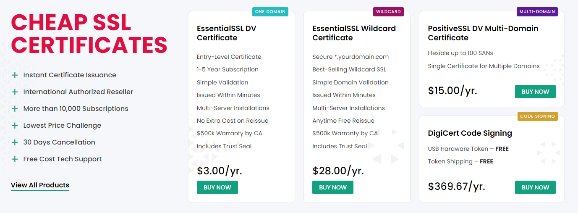
Task: Buy the EssentialSSL DV Certificate
Action: tap(217, 187)
